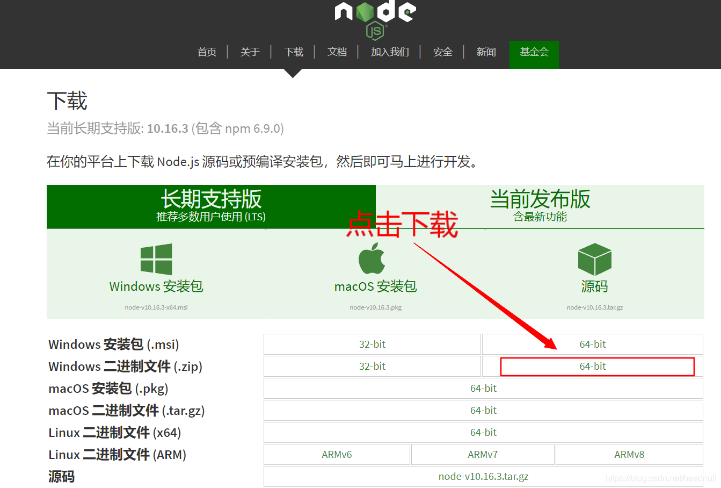This screenshot has width=721, height=488.
Task: Click node-v10.16.3.tar.gz in source row
Action: (483, 476)
